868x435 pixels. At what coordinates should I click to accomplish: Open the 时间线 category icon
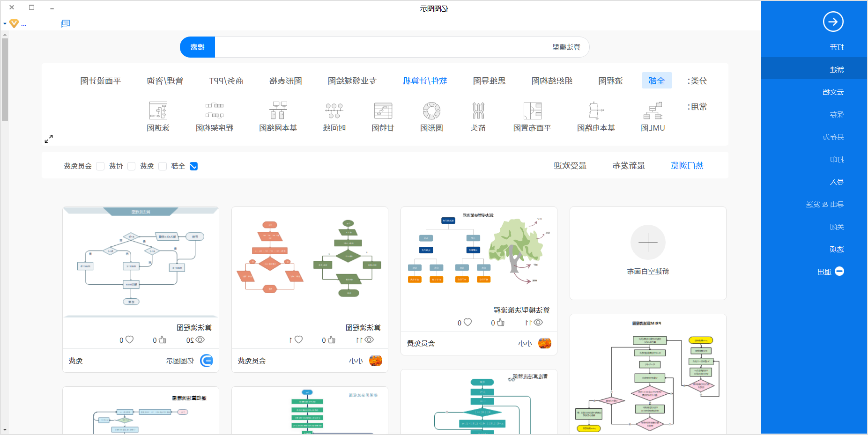pyautogui.click(x=334, y=111)
